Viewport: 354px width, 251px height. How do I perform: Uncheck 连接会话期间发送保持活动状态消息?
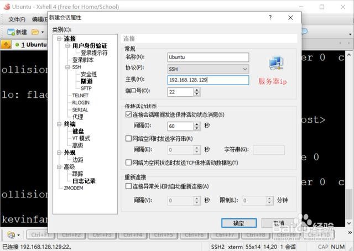(128, 114)
